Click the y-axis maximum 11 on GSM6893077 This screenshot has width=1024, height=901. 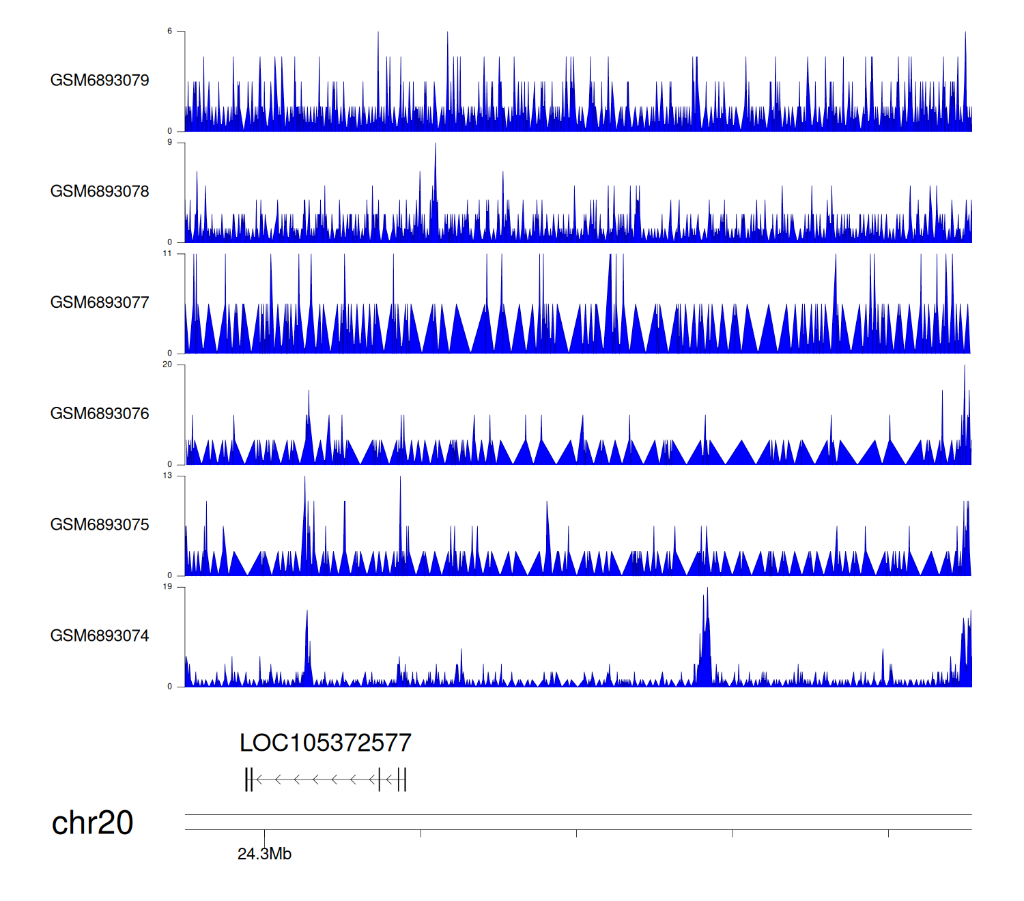point(167,254)
